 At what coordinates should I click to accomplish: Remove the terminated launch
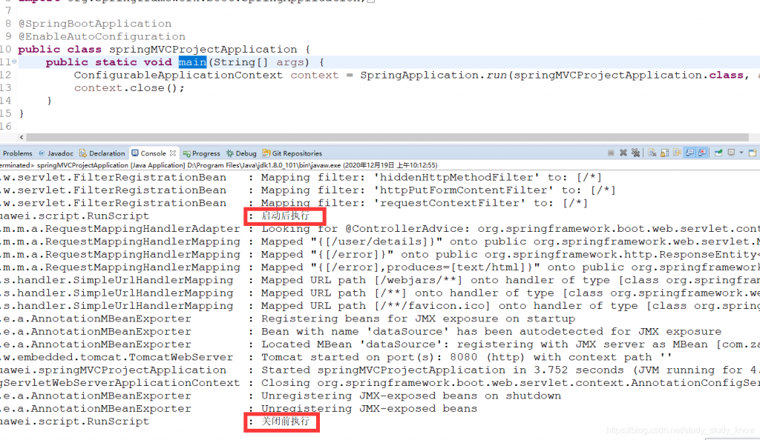(x=623, y=153)
